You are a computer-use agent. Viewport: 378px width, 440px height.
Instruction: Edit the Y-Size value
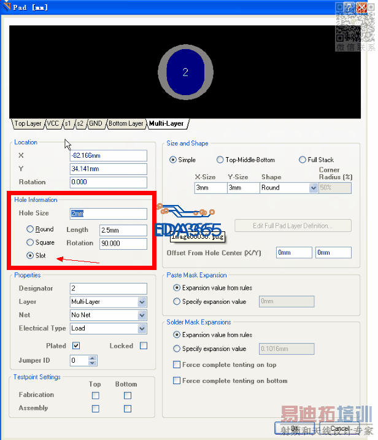[x=243, y=188]
